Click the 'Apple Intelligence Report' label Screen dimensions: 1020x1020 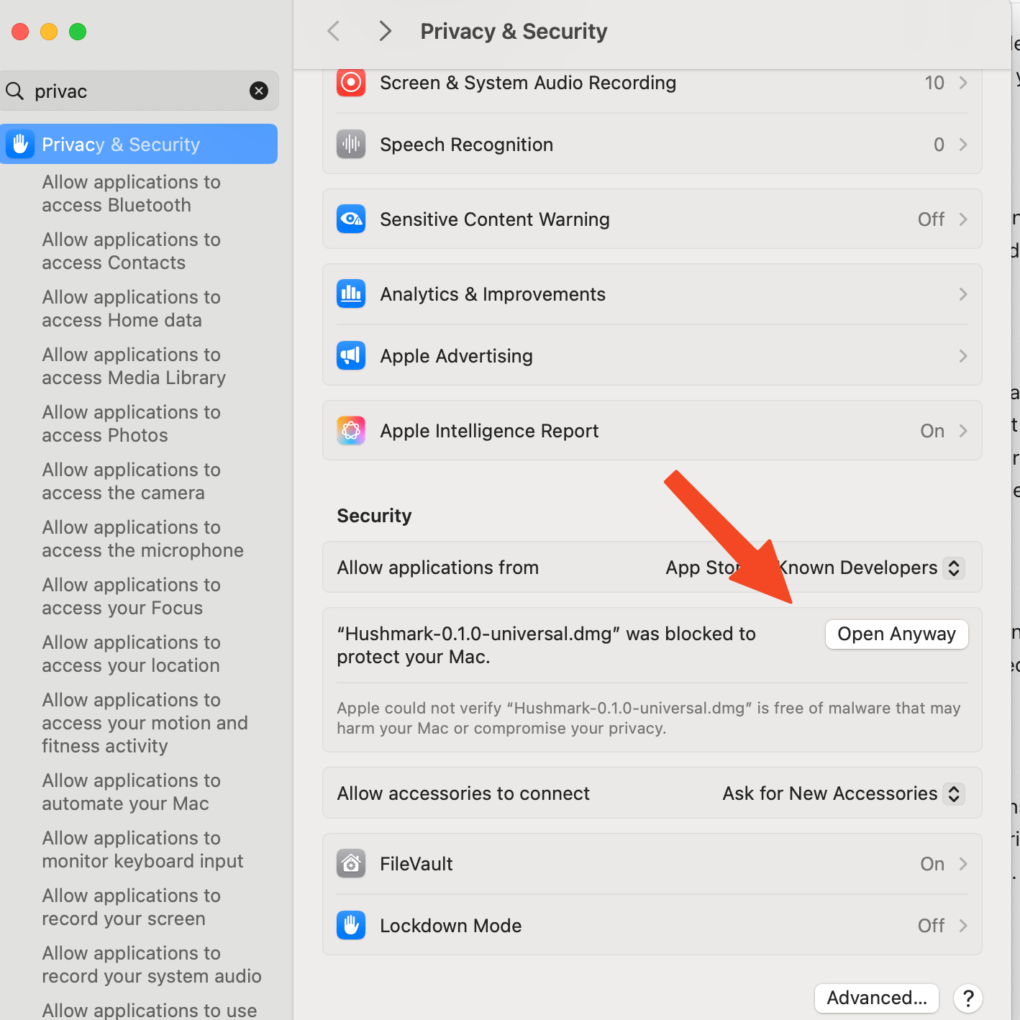489,431
